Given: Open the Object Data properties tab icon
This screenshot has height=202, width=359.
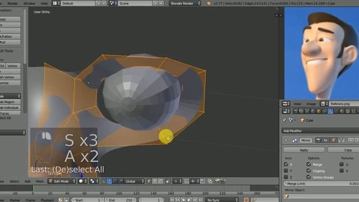Looking at the screenshot, I should pyautogui.click(x=336, y=111).
